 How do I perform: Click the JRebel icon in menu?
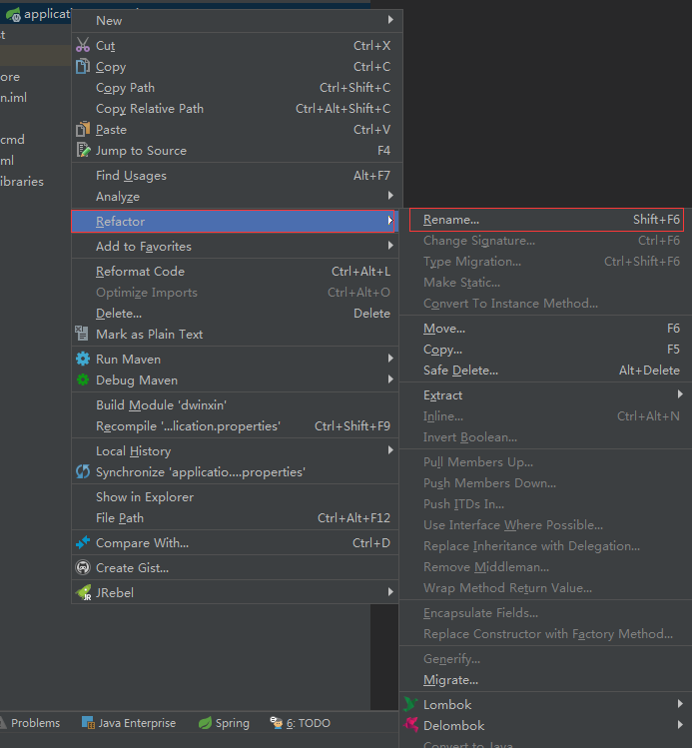click(83, 592)
